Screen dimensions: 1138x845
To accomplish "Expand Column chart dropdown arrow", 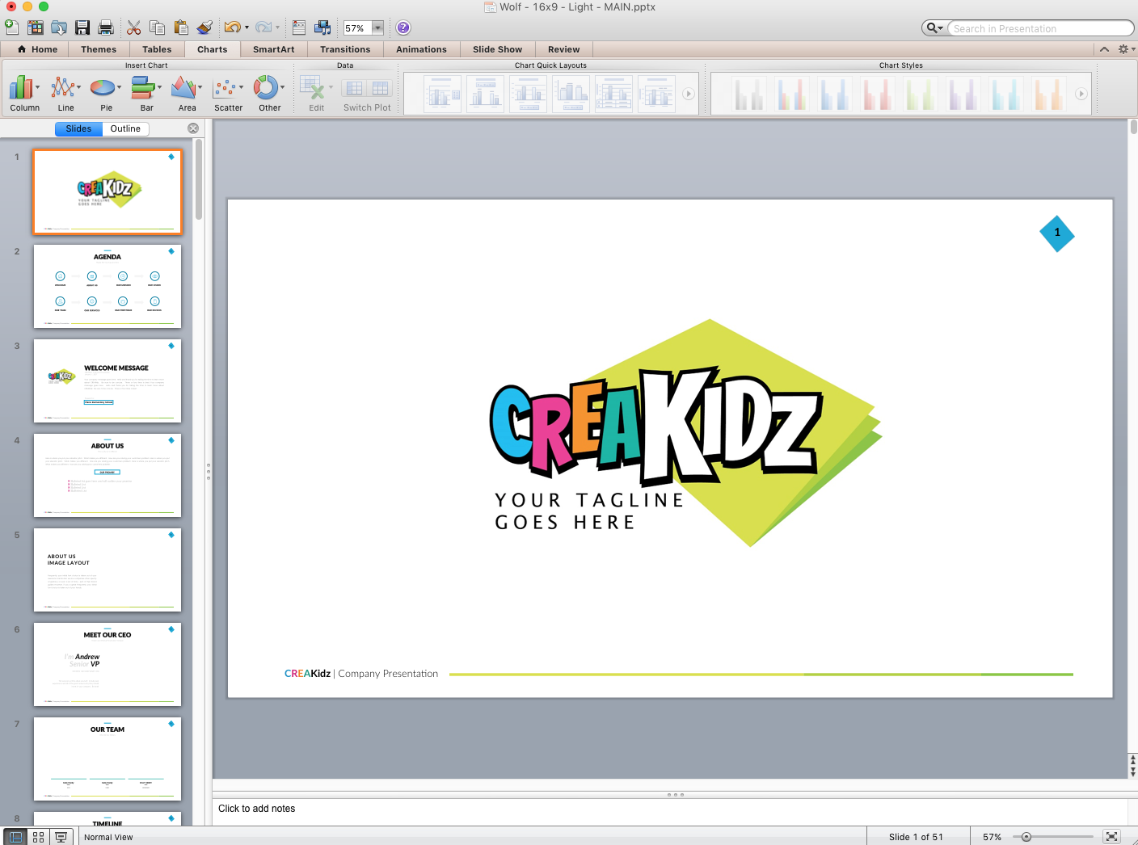I will (38, 87).
